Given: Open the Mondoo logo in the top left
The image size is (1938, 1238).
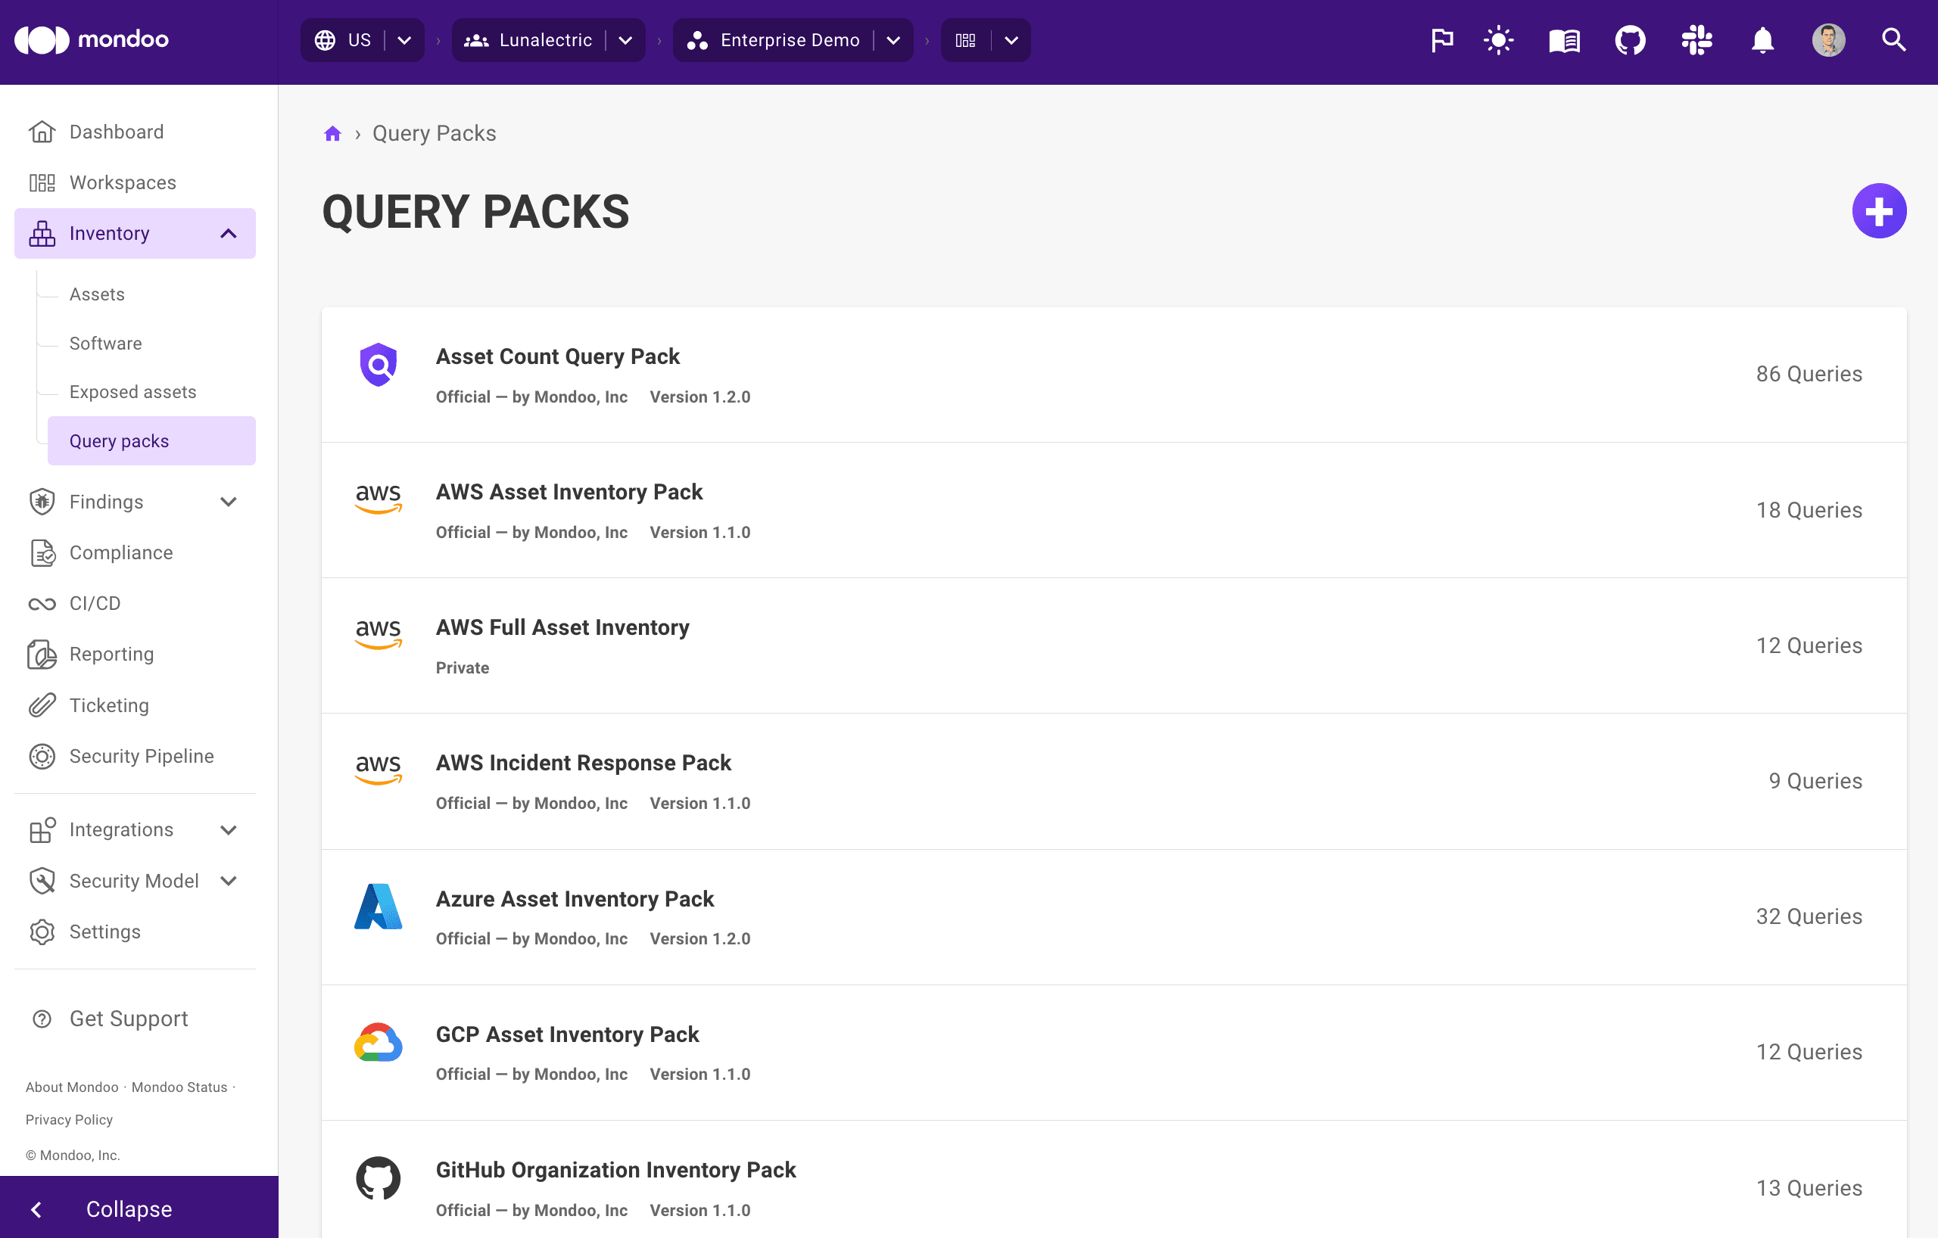Looking at the screenshot, I should pyautogui.click(x=92, y=39).
